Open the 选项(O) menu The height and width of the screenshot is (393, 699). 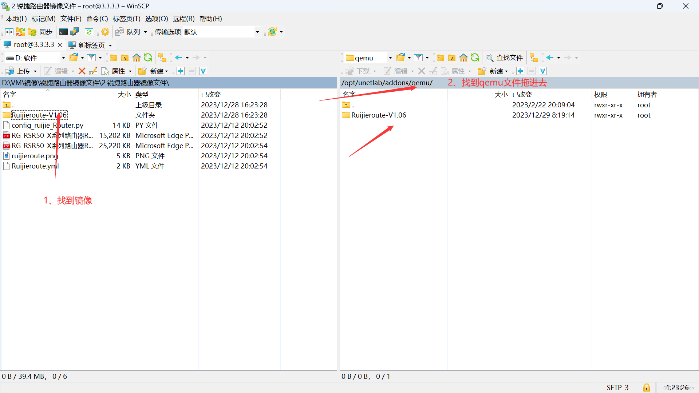(x=157, y=19)
